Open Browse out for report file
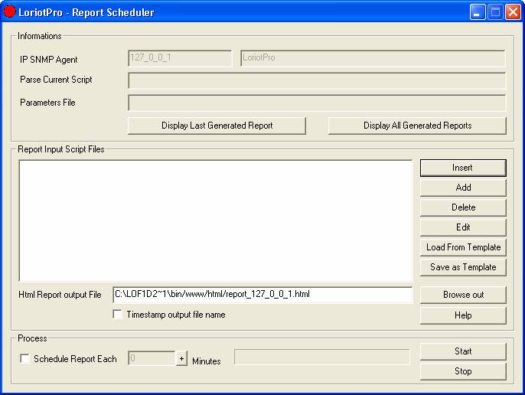 tap(463, 295)
